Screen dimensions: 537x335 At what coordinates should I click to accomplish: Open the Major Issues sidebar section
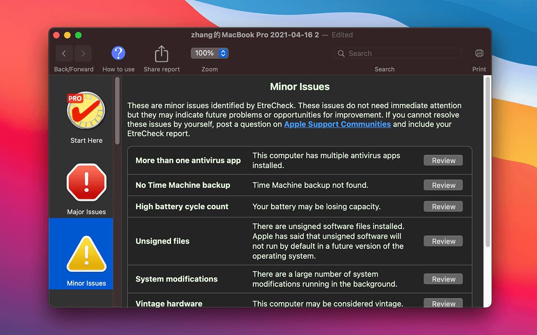click(x=86, y=189)
